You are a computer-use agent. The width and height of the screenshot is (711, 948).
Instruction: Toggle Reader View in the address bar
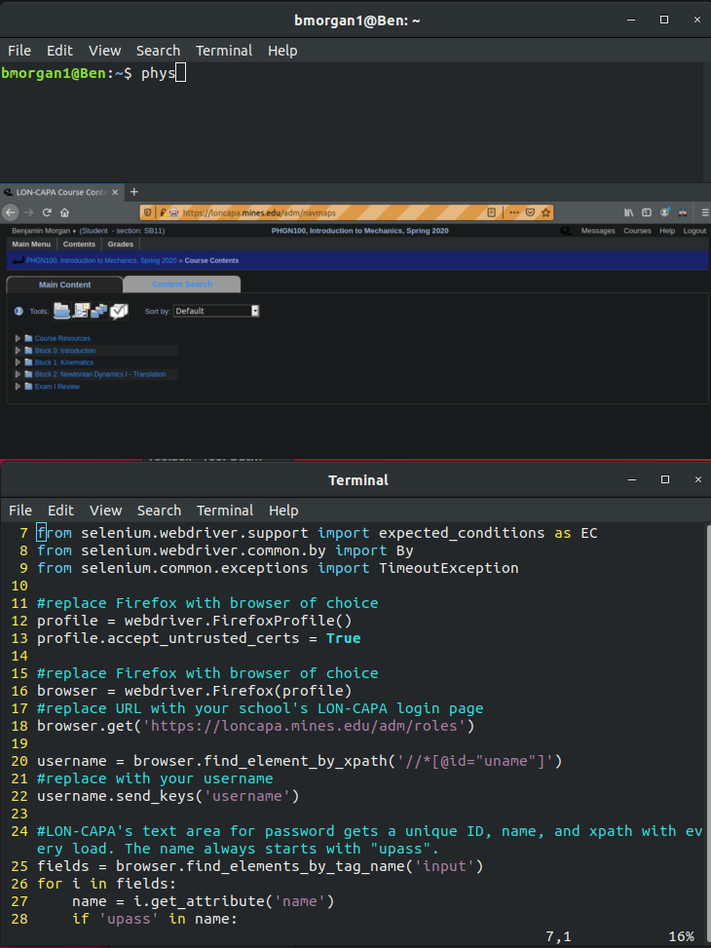(x=492, y=212)
